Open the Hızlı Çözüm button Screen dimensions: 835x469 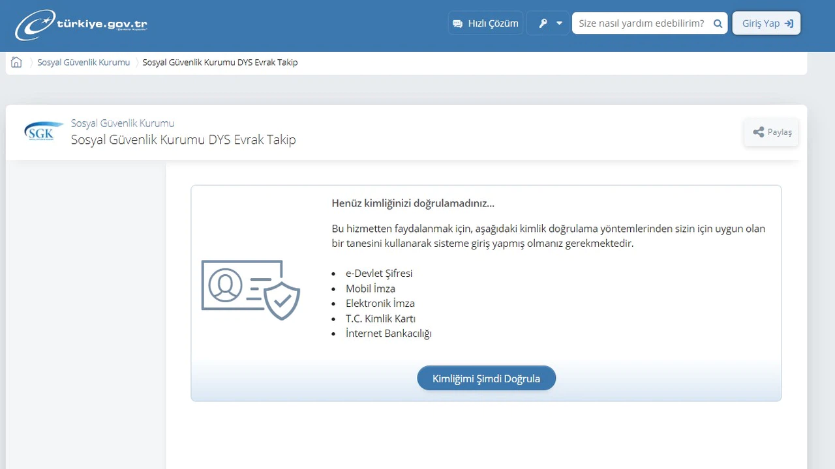pyautogui.click(x=485, y=23)
